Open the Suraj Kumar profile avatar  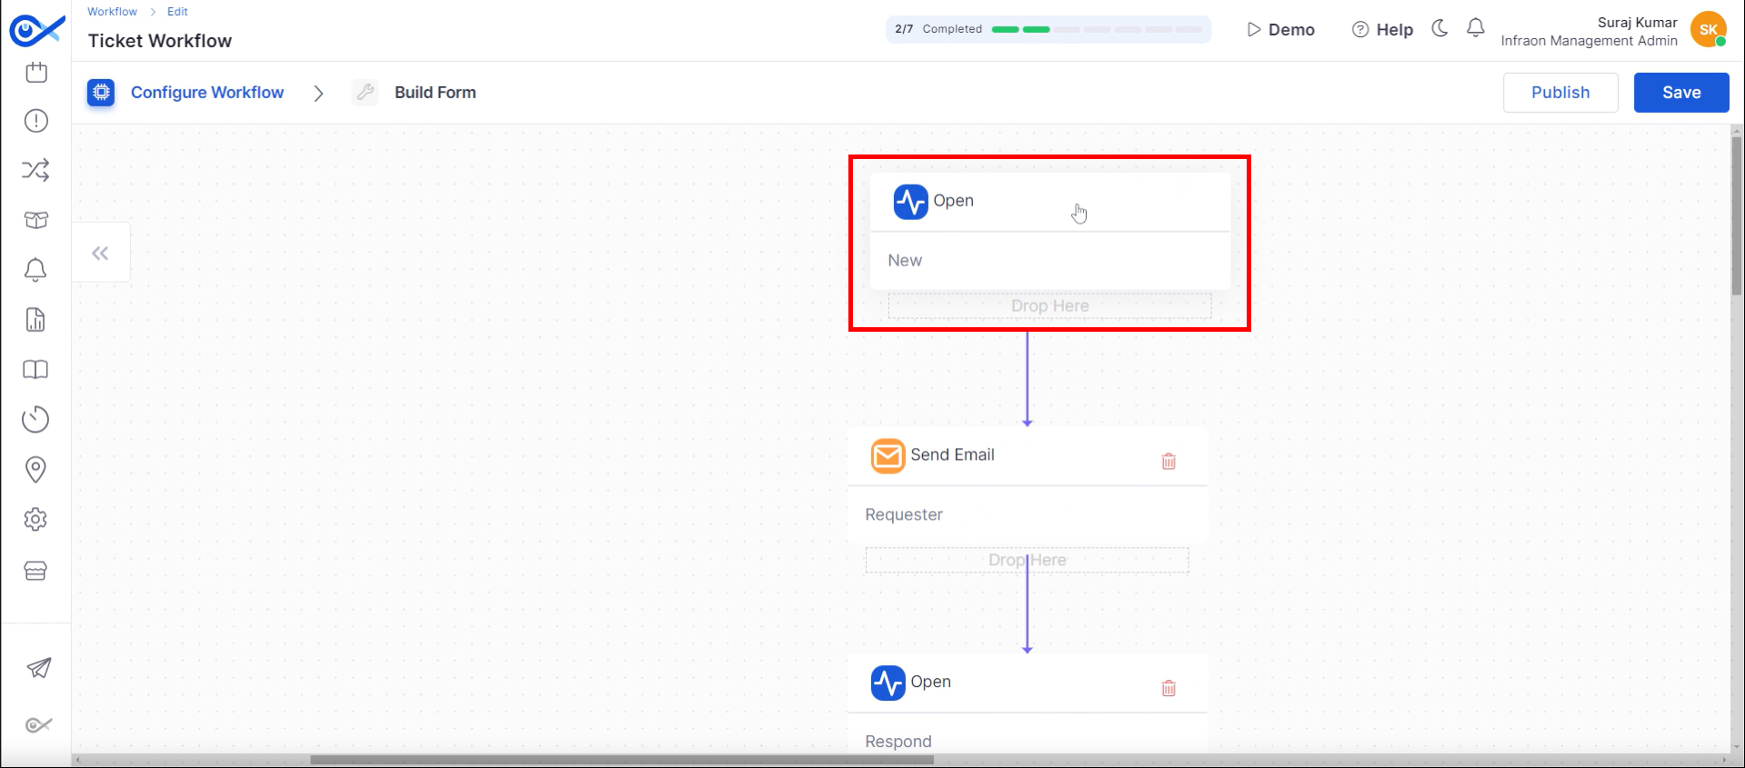[1708, 30]
